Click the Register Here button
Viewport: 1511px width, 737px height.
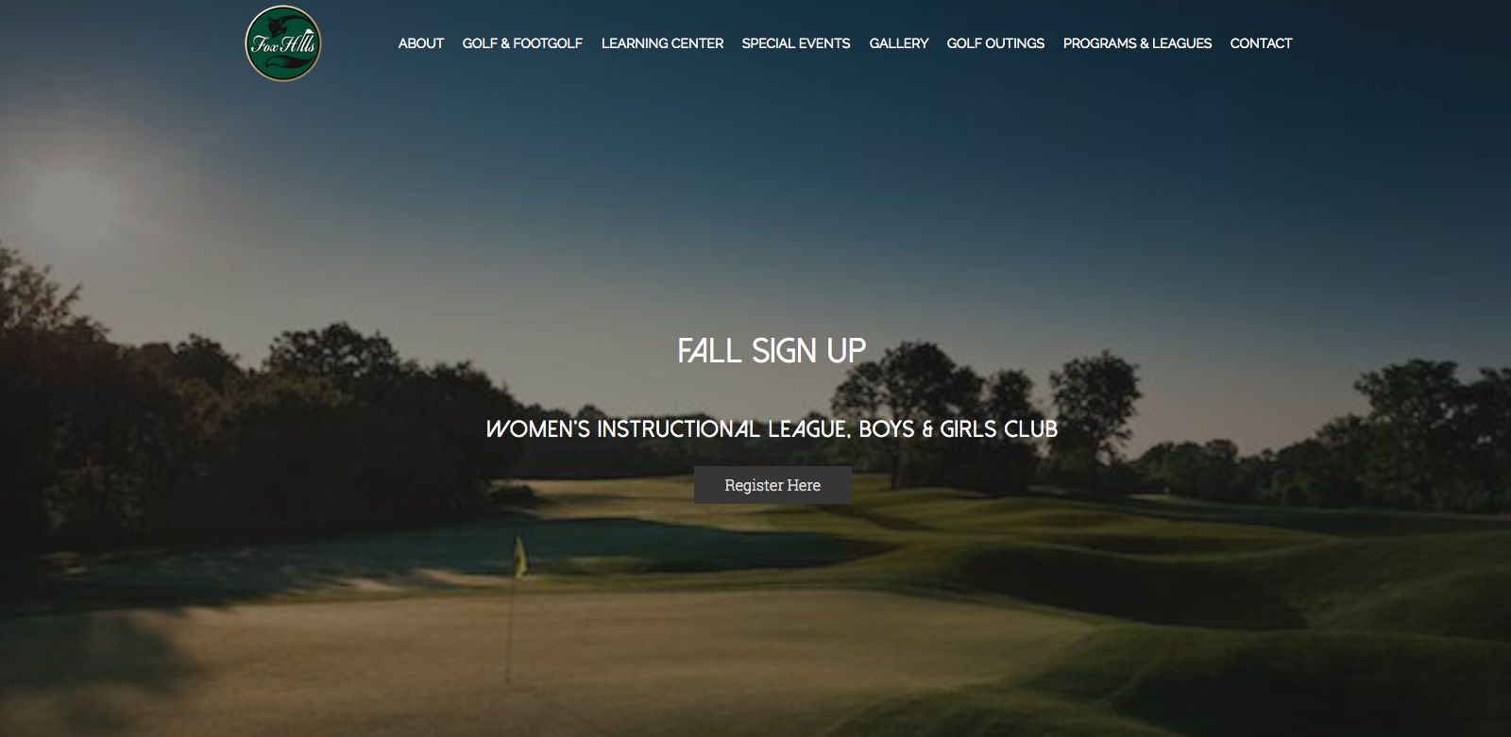[x=772, y=485]
